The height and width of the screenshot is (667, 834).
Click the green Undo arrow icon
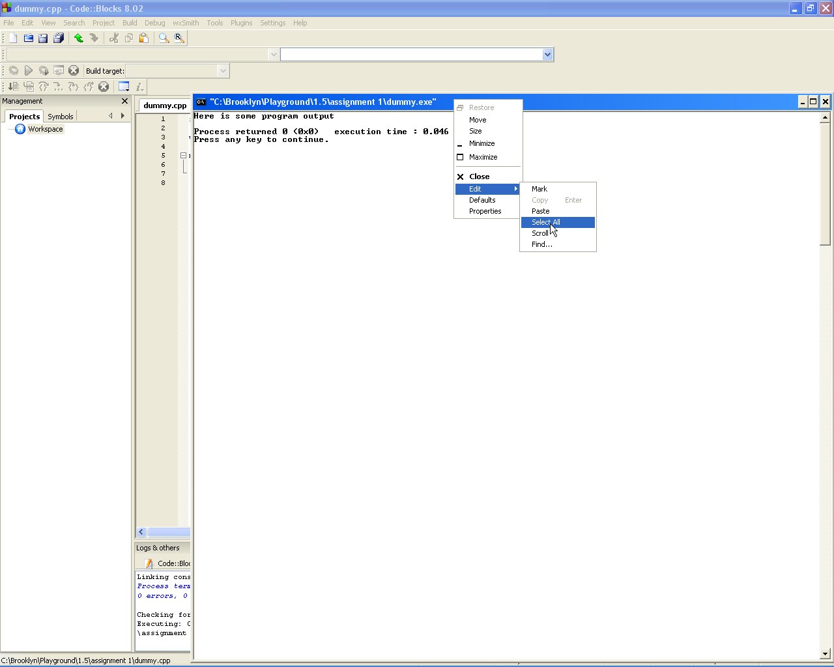pyautogui.click(x=79, y=38)
